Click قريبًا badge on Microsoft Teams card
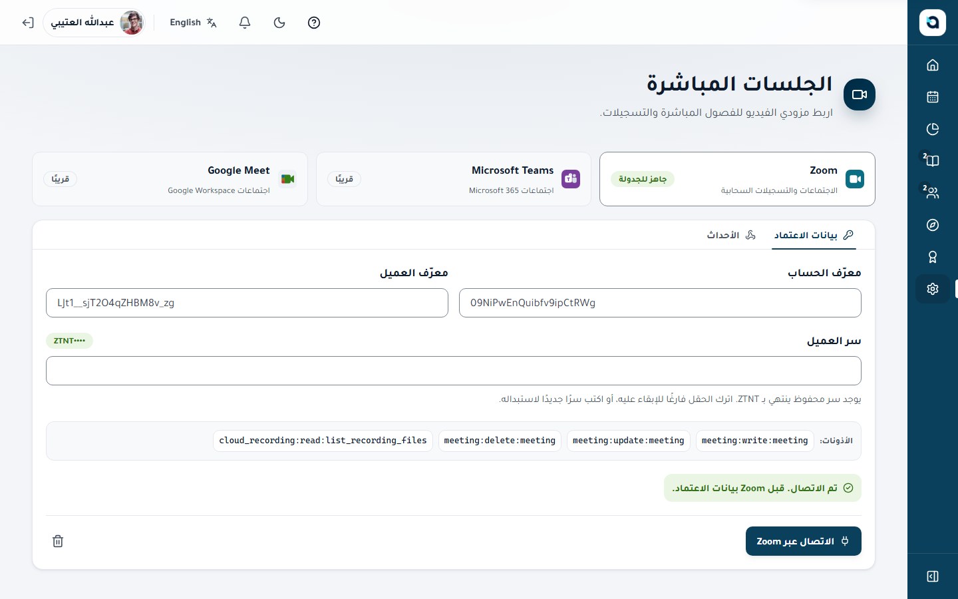 point(344,179)
